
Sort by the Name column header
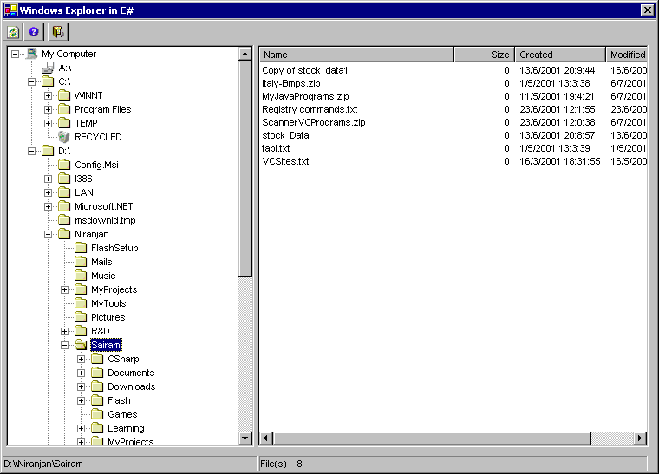pyautogui.click(x=357, y=55)
